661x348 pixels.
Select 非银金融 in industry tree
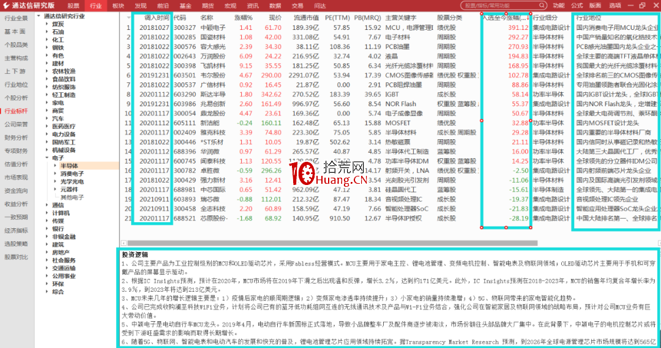64,237
